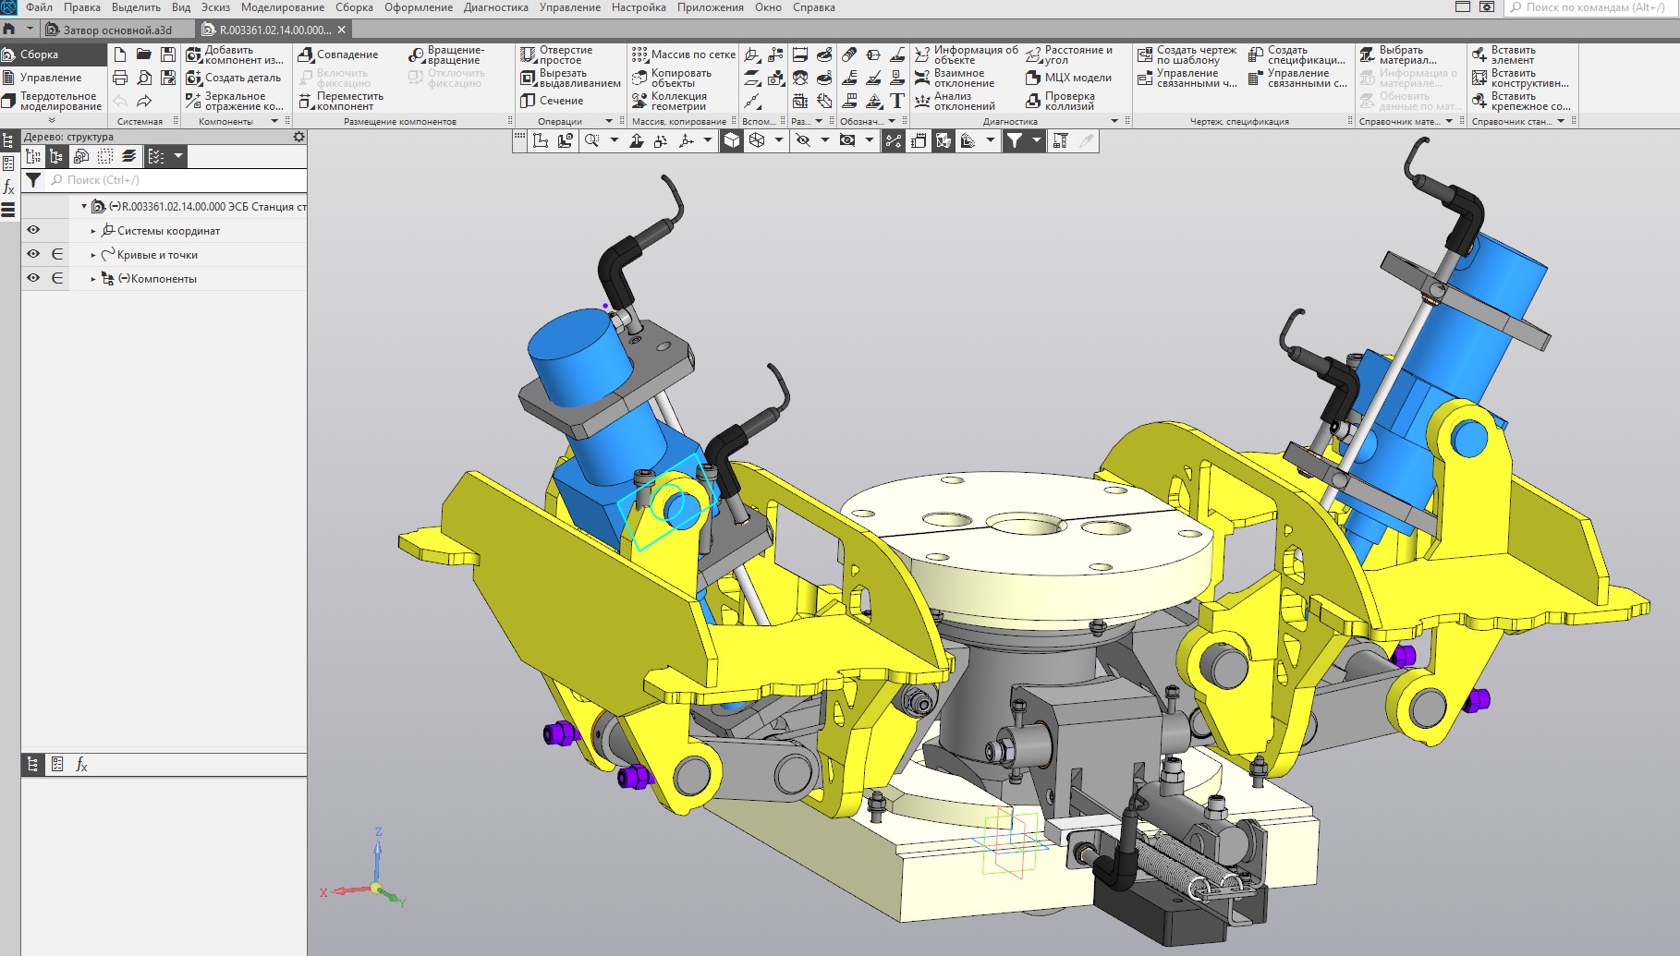Open the Операции panel dropdown arrow

coord(608,121)
